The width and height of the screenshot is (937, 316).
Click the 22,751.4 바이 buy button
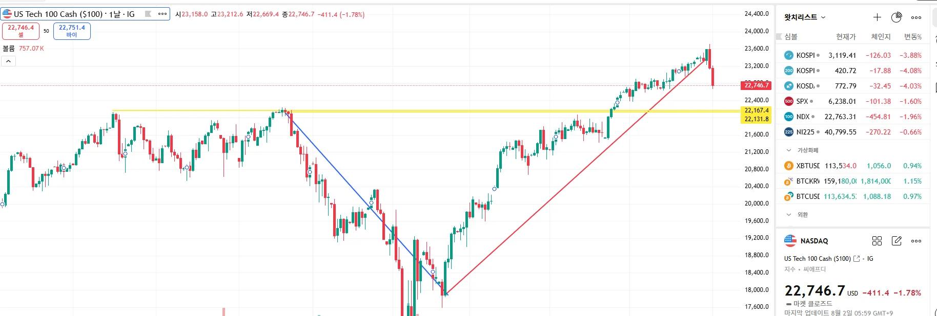pyautogui.click(x=72, y=31)
